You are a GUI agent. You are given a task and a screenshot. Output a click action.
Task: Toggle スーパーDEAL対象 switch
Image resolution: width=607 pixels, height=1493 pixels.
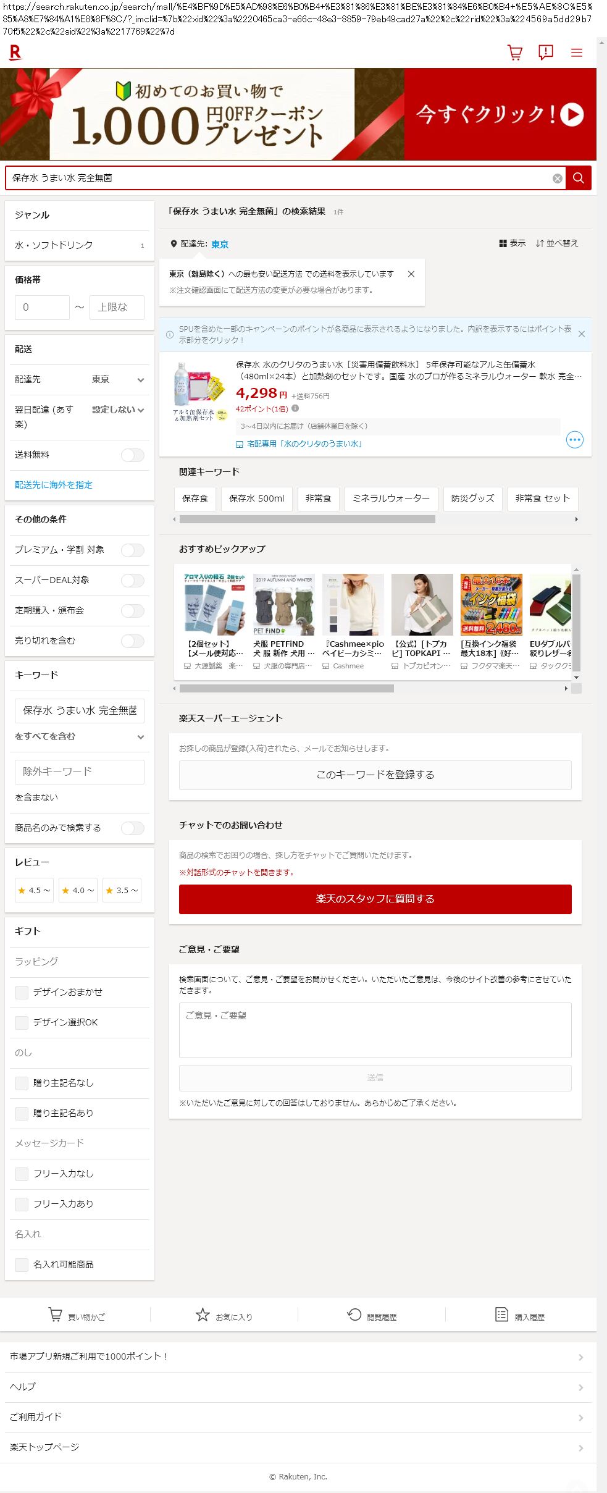point(132,581)
